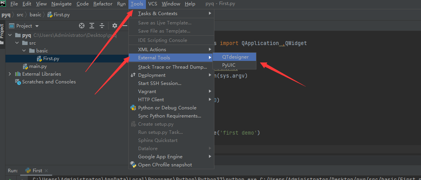Image resolution: width=421 pixels, height=180 pixels.
Task: Click QWidget in the import line
Action: click(296, 43)
